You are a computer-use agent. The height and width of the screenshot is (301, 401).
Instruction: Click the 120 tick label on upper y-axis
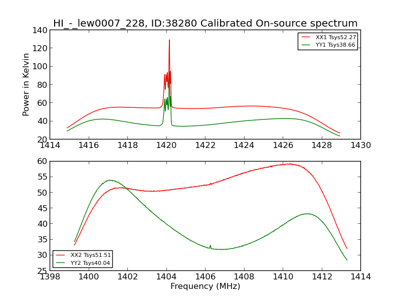pos(40,48)
